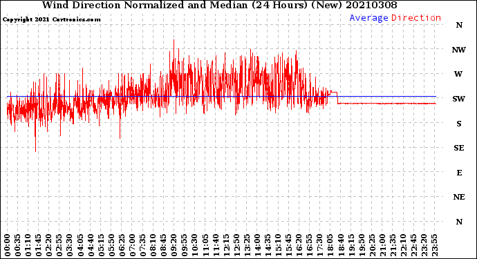Select the '00:00' time tick label
Screen dimensions: 477x259
click(8, 245)
